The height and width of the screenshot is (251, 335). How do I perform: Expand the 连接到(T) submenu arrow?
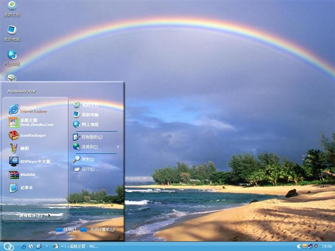118,147
